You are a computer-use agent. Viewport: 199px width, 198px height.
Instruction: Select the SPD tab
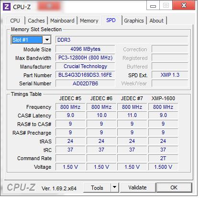111,20
